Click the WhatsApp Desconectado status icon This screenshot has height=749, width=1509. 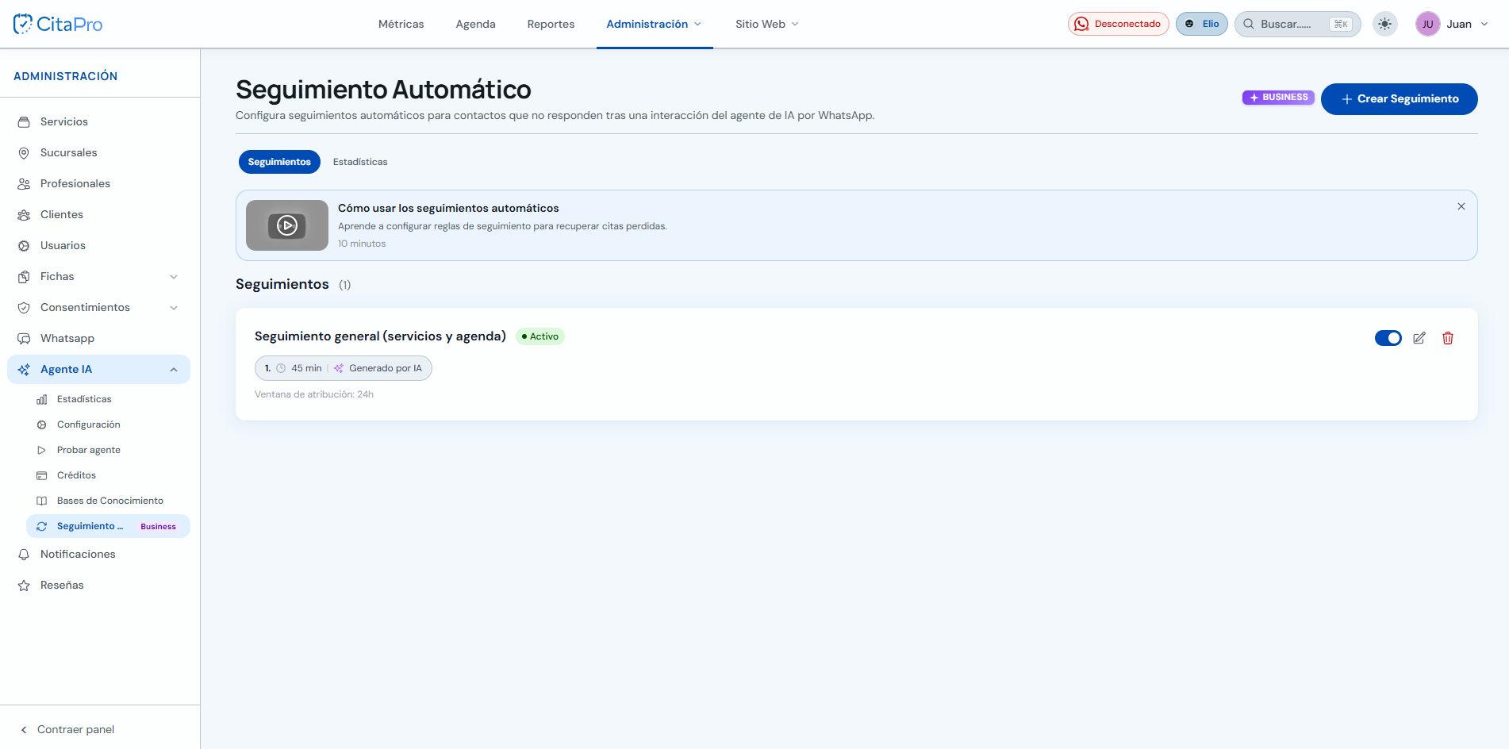(1081, 24)
